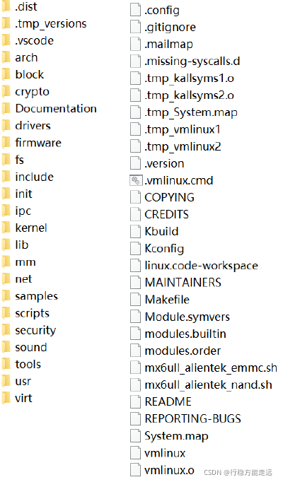Viewport: 283px width, 482px height.
Task: Click the file icon next to mx6ull_alientek_emmc.sh
Action: (135, 368)
